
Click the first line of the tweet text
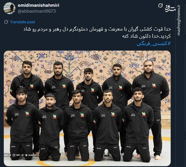[97, 29]
